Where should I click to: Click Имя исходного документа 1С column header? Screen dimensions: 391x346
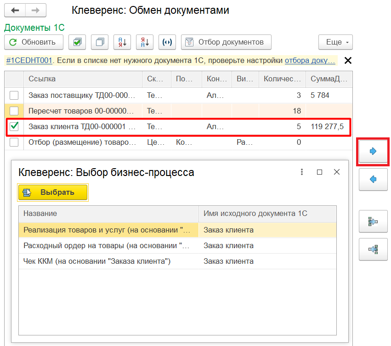click(x=267, y=214)
